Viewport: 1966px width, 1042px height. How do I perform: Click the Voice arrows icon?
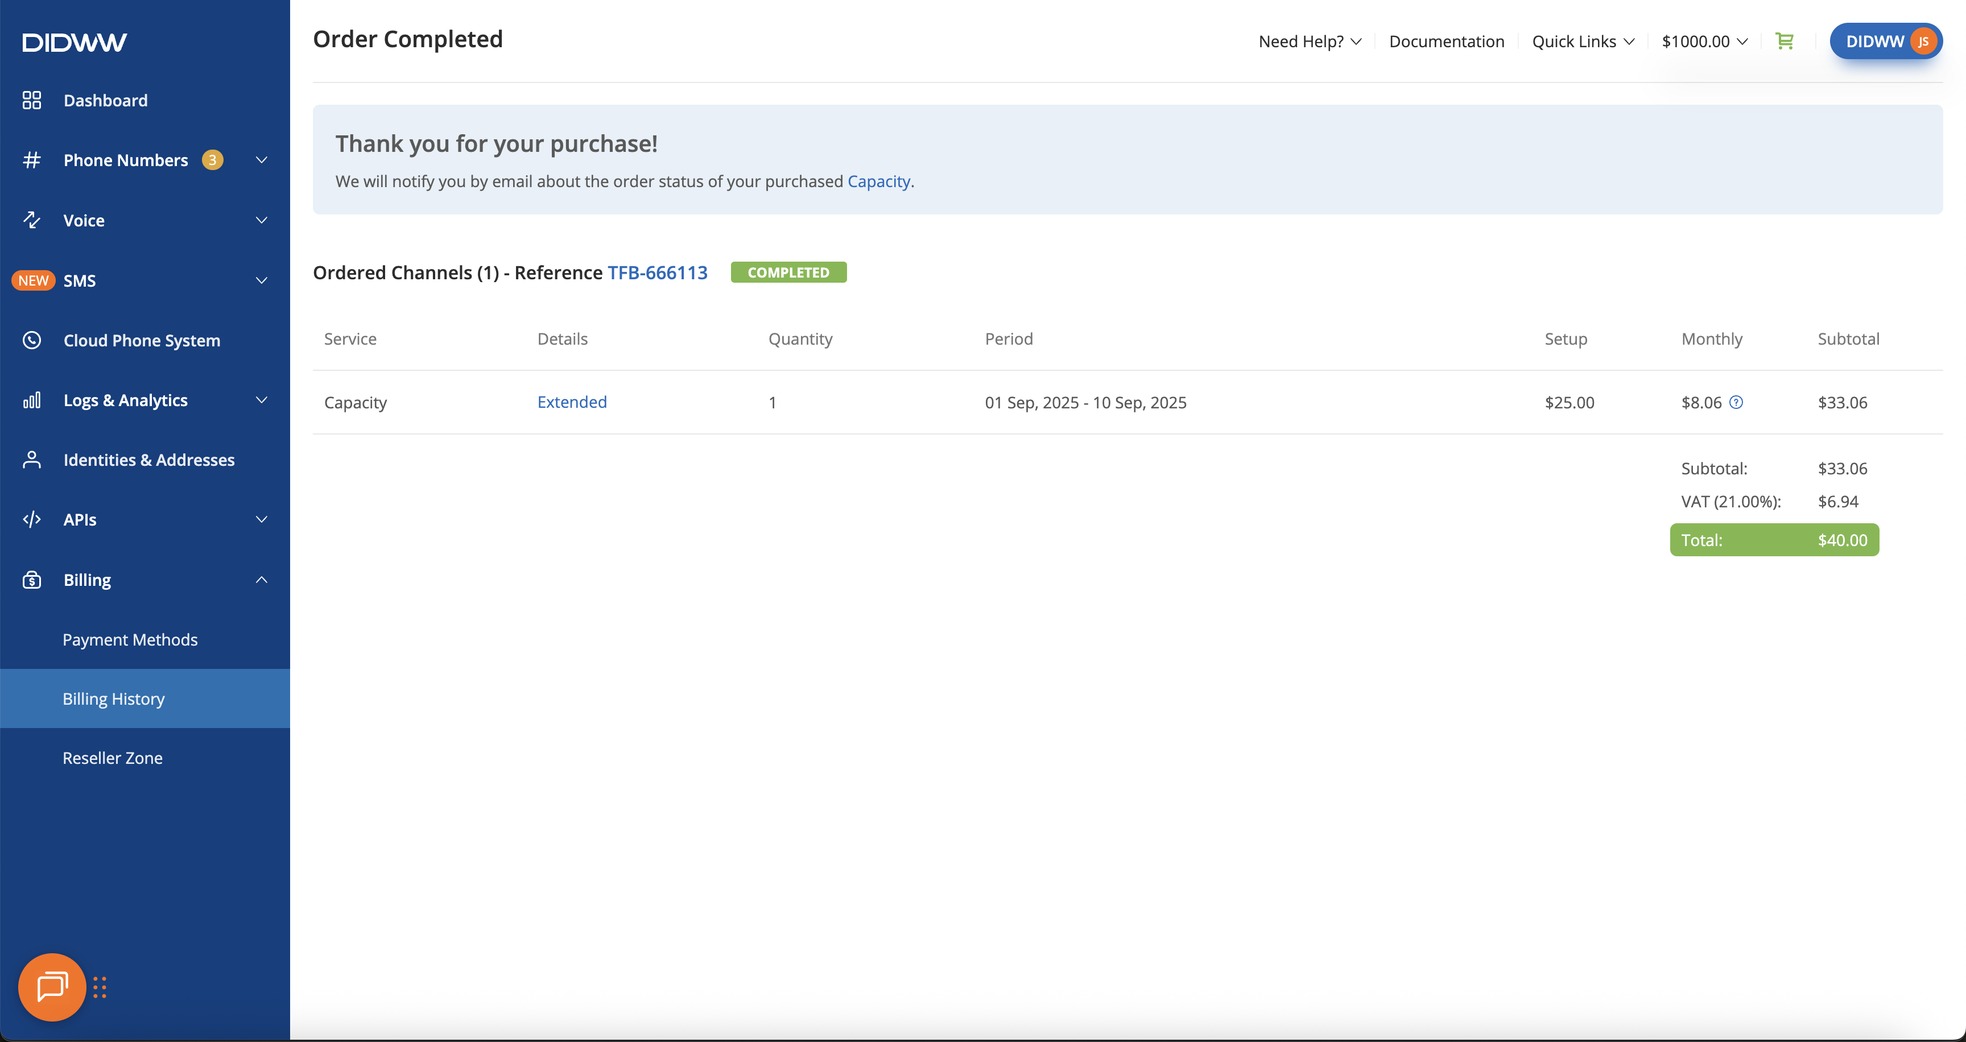(x=31, y=220)
